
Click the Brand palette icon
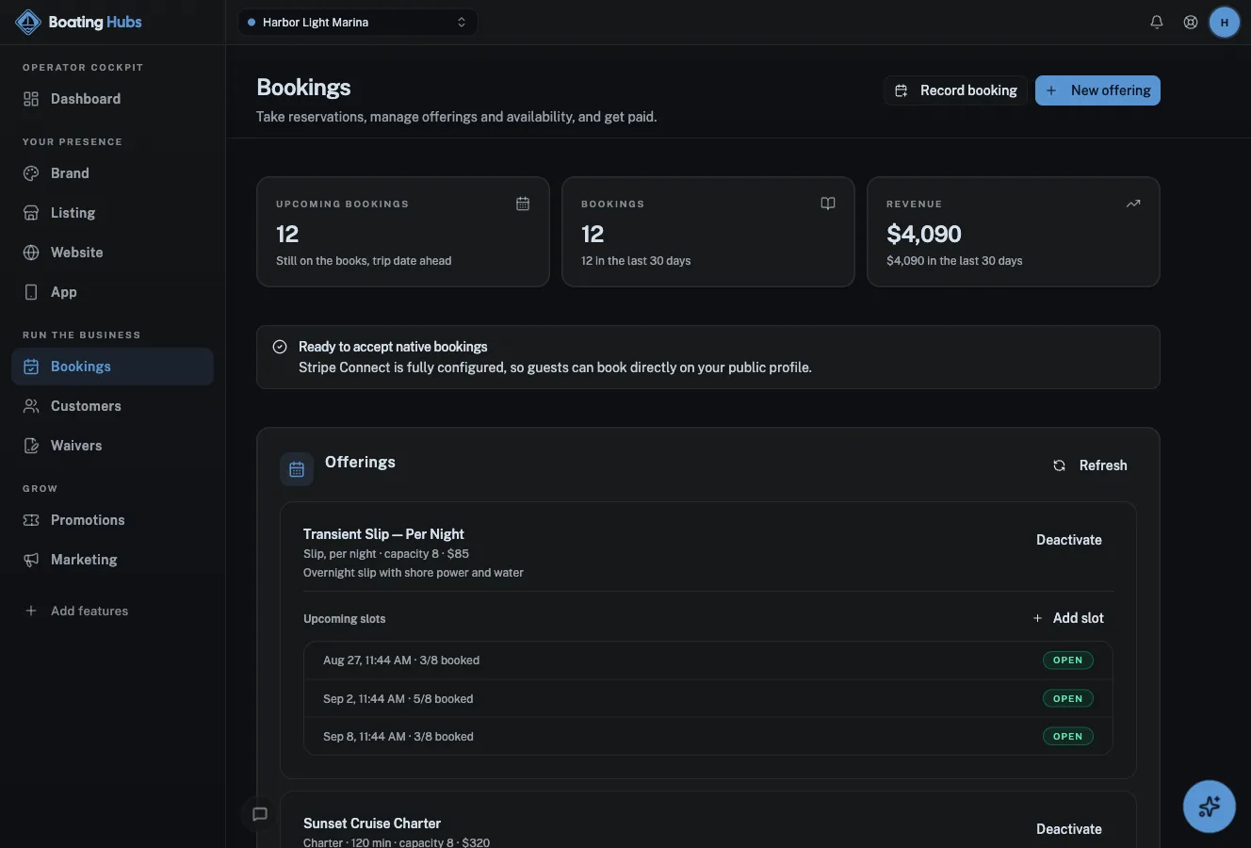pos(31,173)
